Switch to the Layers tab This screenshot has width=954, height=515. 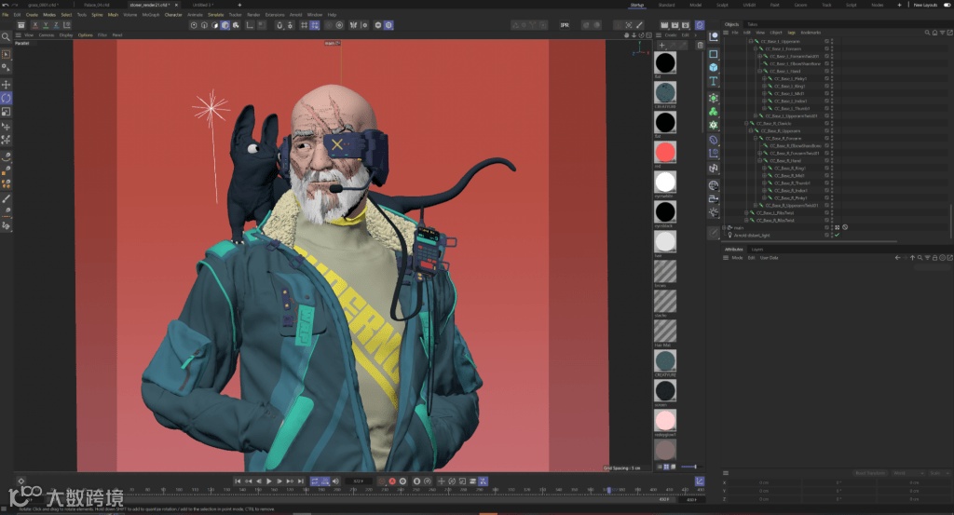click(756, 250)
